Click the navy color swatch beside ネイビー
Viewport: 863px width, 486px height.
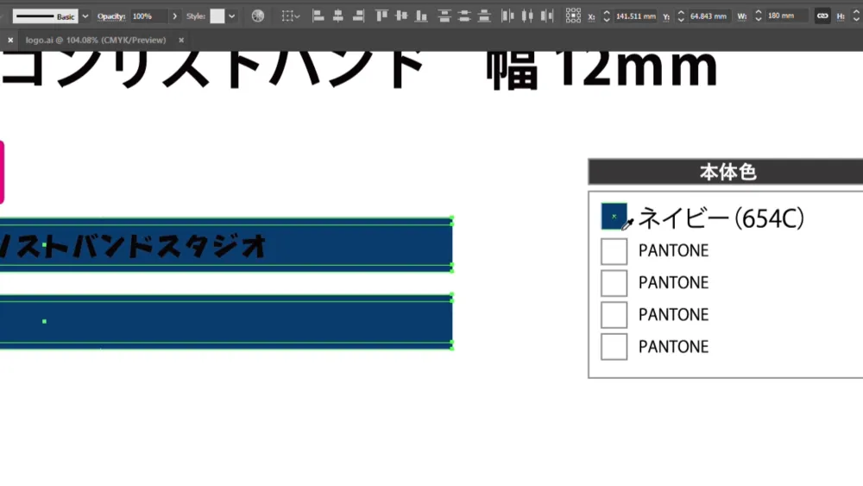[614, 217]
